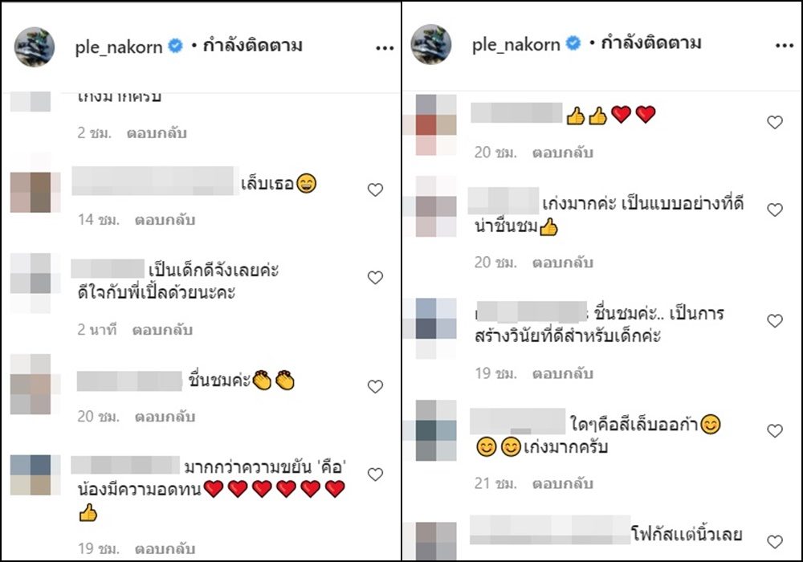Open commenter avatar beside ใดๆคือสีเล็บออก้า comment
The width and height of the screenshot is (803, 562).
(435, 431)
